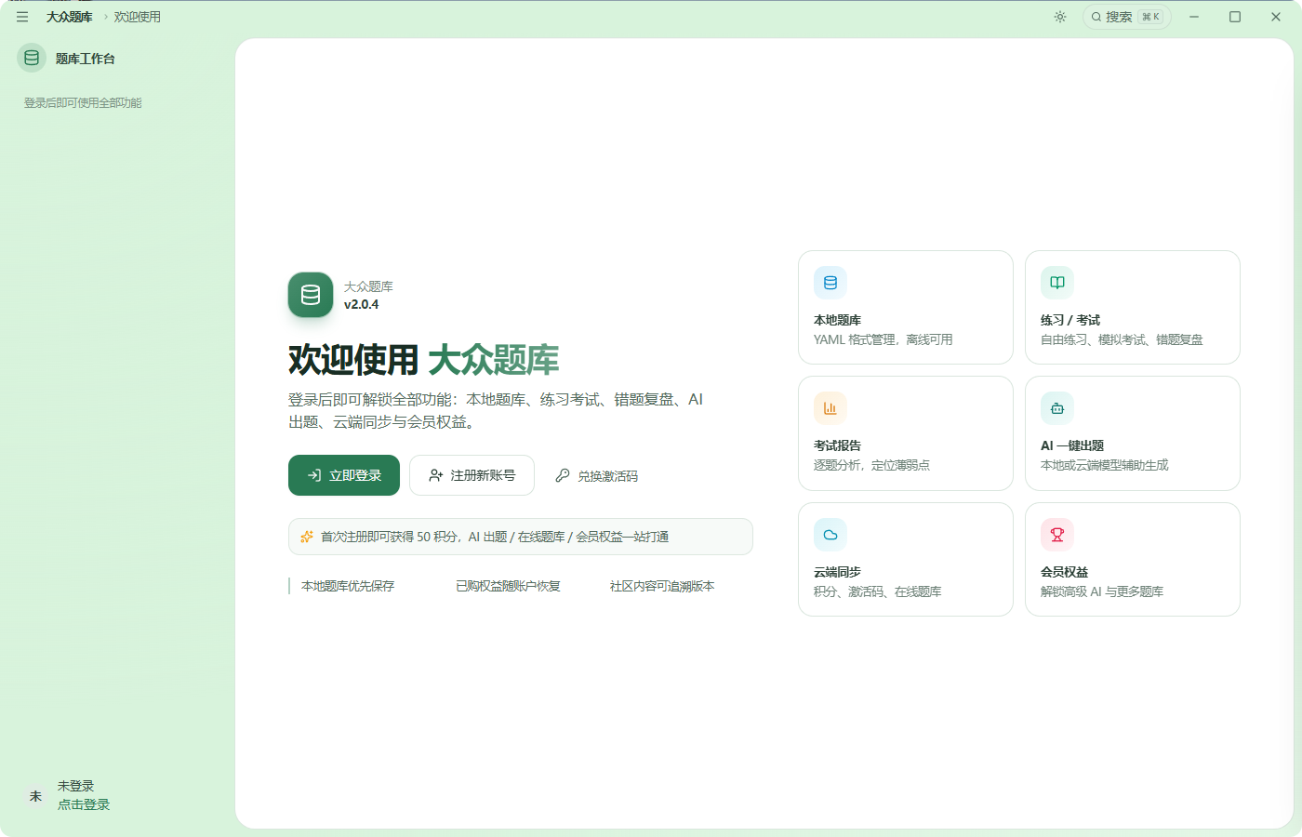Click the v2.0.4 version label
This screenshot has width=1302, height=837.
362,304
